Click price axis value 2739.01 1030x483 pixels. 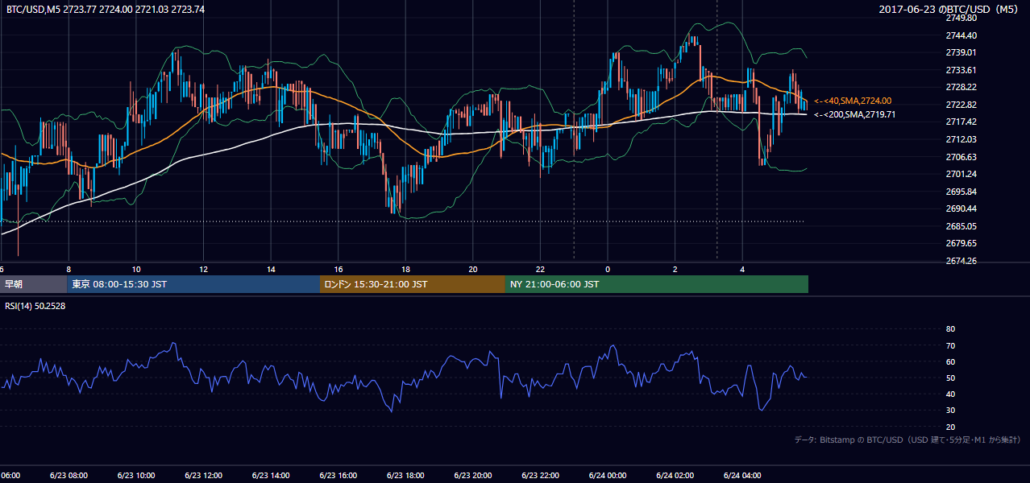point(961,52)
